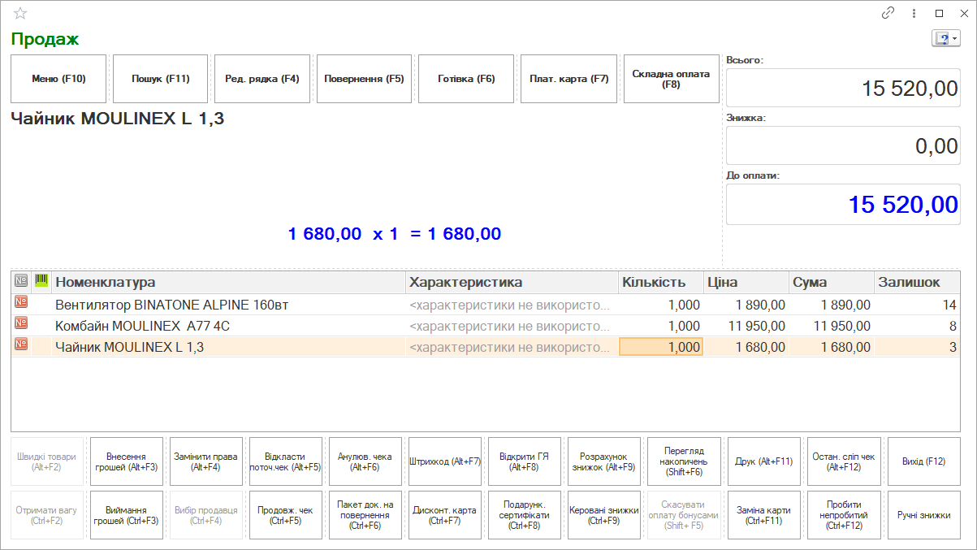Click row icon for Вентилятор BINATONE
Image resolution: width=977 pixels, height=550 pixels.
click(21, 305)
